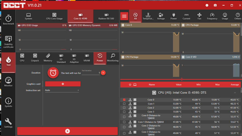
Task: Open Stability certificate section
Action: [x=8, y=42]
